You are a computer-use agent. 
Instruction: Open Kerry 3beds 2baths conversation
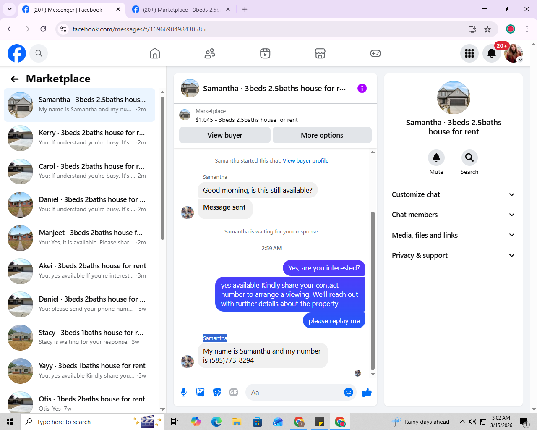79,138
